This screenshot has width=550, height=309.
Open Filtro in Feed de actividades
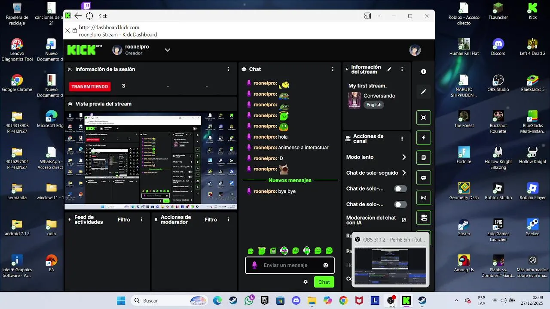tap(124, 219)
